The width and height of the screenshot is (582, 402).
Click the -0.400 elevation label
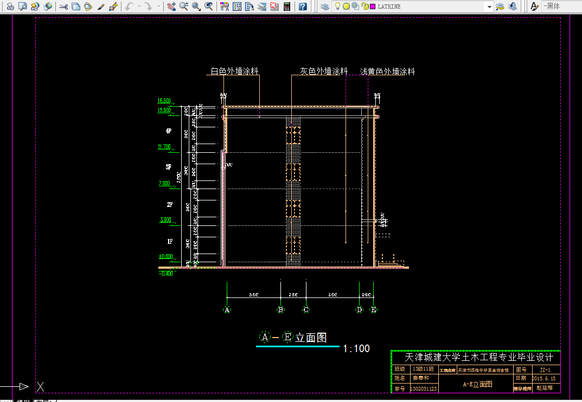[166, 274]
